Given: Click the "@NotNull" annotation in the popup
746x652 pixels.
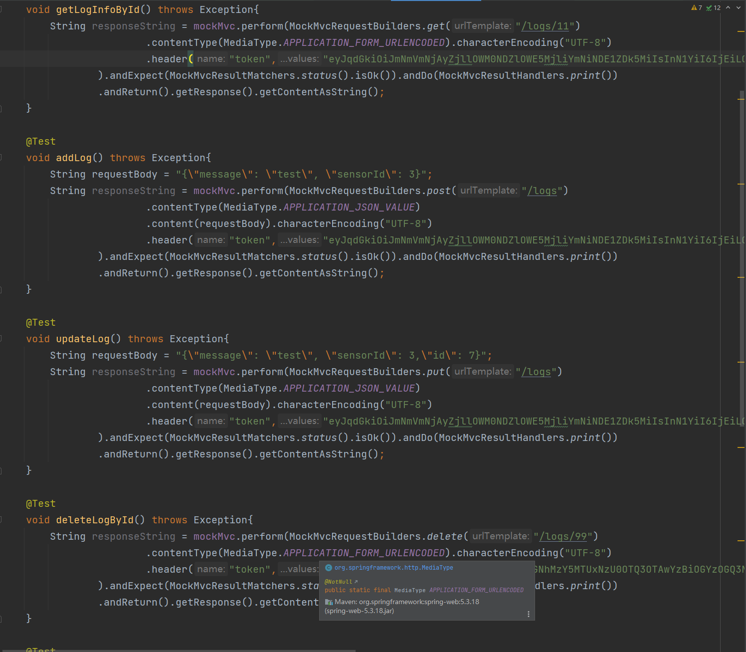Looking at the screenshot, I should pyautogui.click(x=338, y=582).
